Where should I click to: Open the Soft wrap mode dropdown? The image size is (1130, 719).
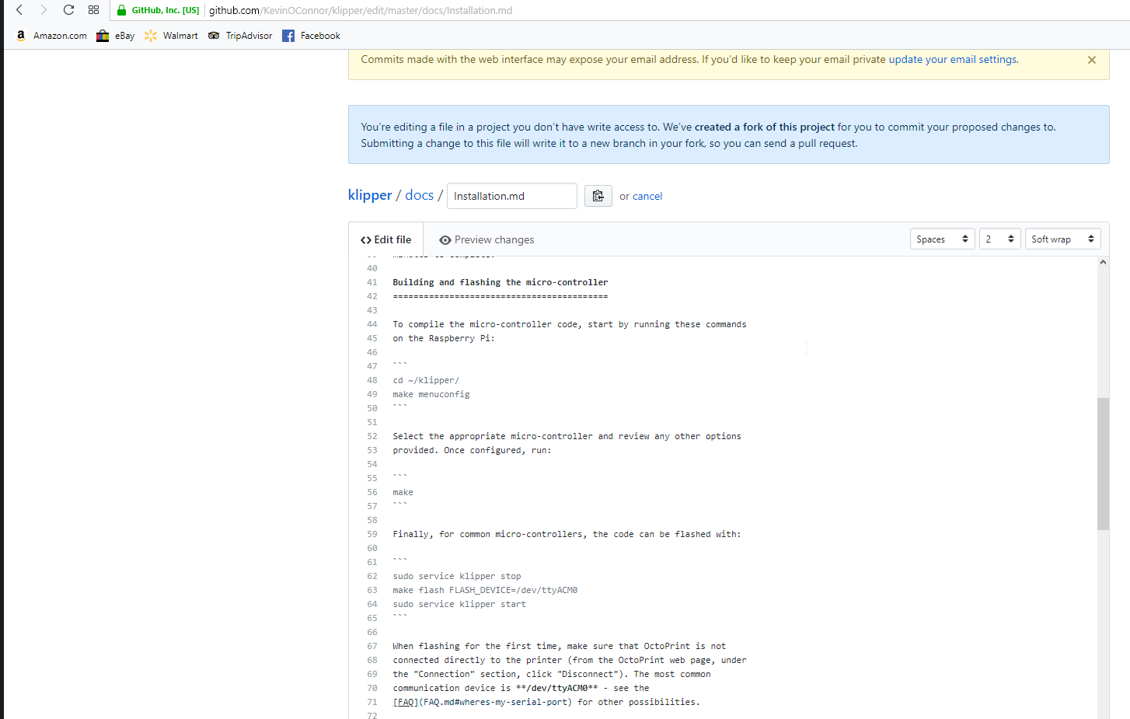coord(1063,239)
